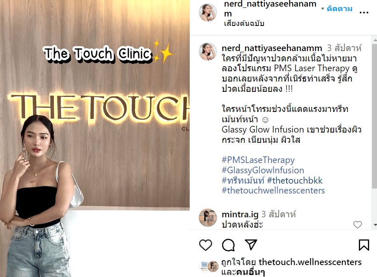Open mintra.ig profile avatar

coord(208,218)
